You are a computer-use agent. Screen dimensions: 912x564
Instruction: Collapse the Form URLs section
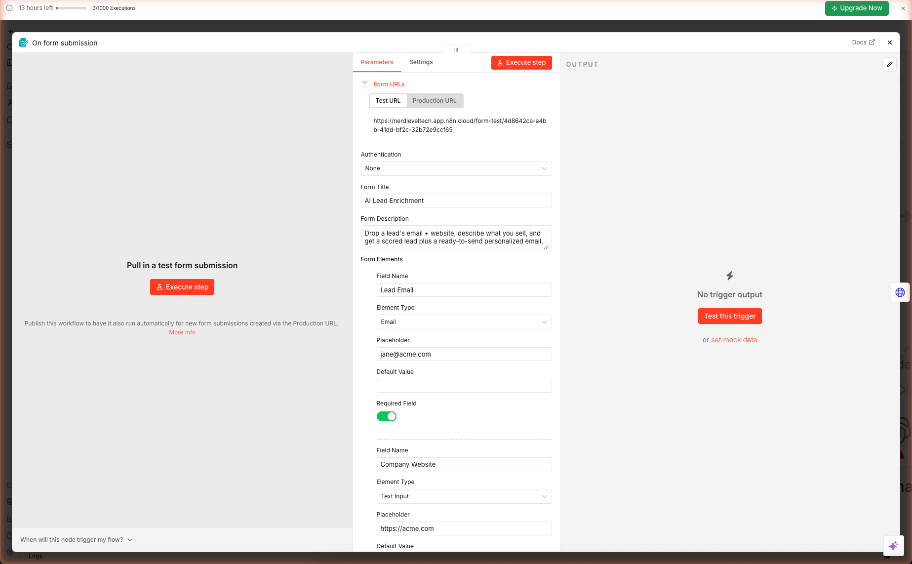click(x=365, y=83)
